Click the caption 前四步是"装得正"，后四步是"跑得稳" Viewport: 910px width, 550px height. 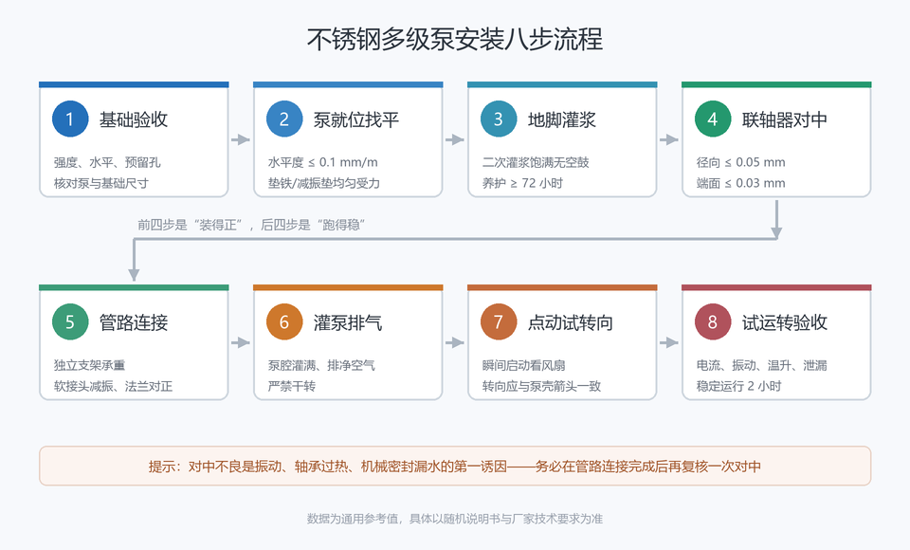coord(251,225)
